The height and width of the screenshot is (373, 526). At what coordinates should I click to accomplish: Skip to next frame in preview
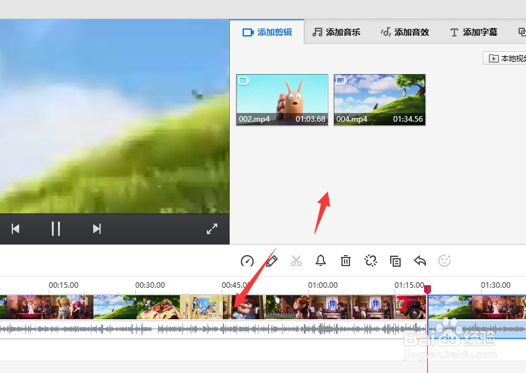coord(96,228)
